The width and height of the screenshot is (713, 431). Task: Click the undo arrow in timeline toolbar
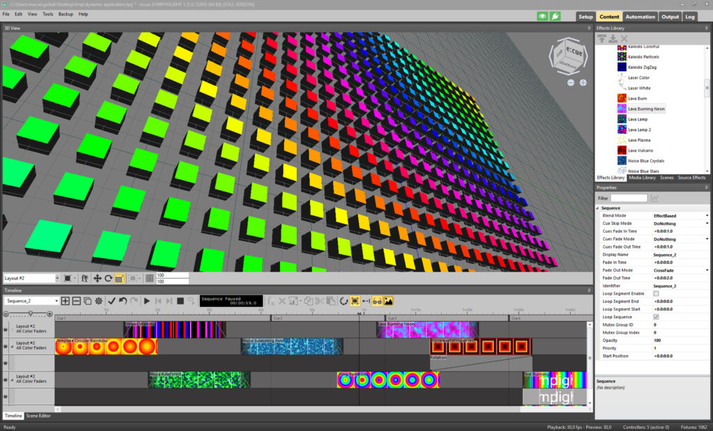[123, 301]
